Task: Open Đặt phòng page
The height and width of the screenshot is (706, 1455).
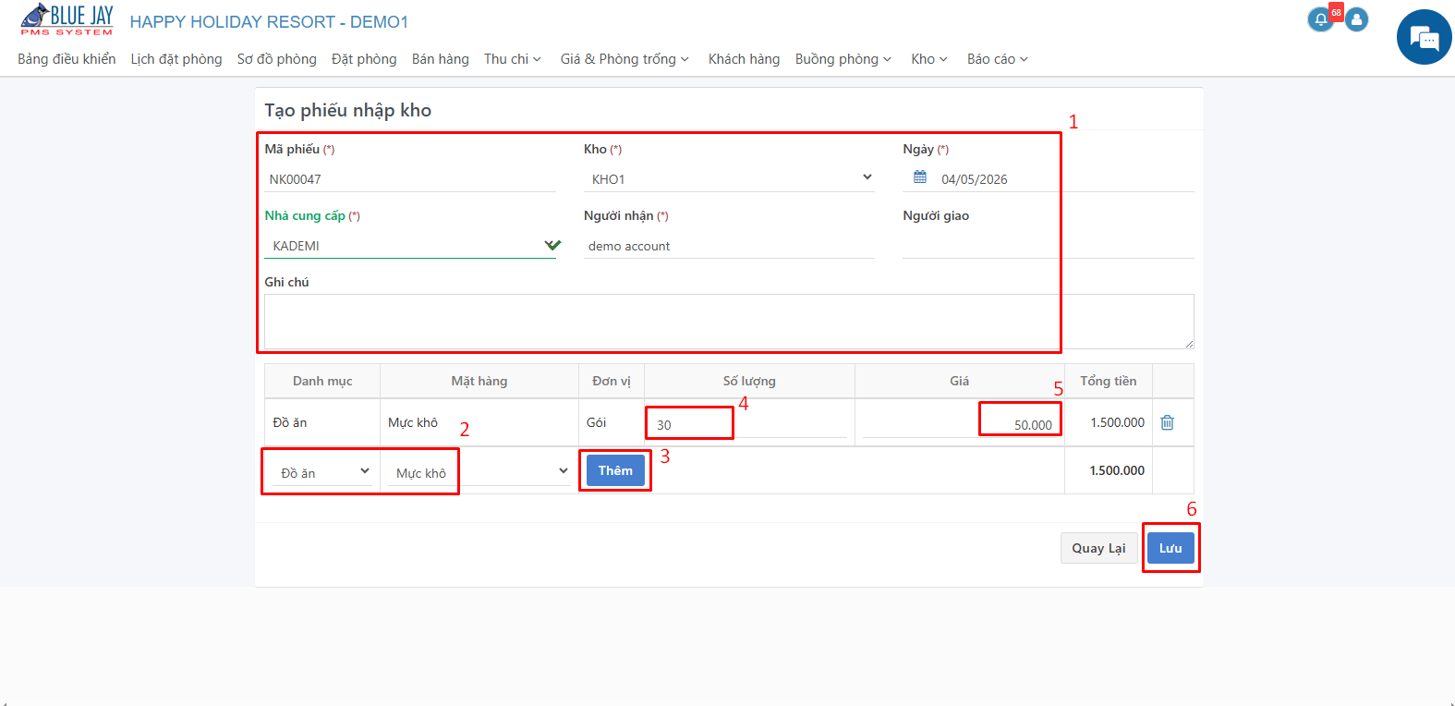Action: coord(364,59)
